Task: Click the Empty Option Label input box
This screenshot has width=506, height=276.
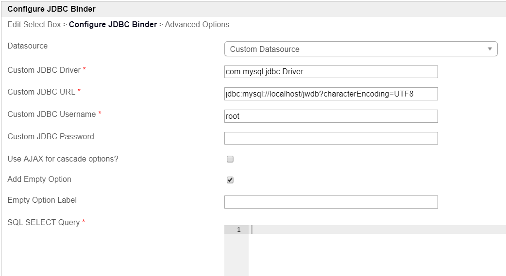Action: 331,202
